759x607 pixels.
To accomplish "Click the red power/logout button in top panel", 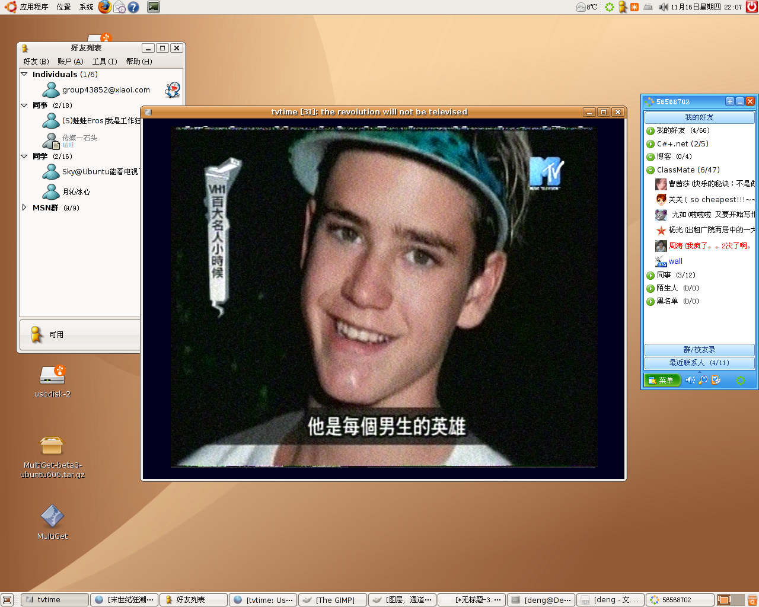I will click(752, 7).
